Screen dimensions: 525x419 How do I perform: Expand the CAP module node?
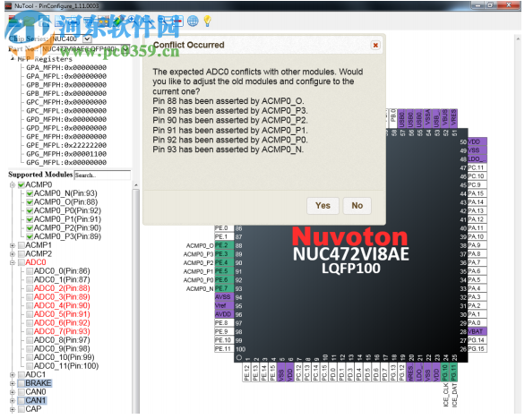[13, 409]
